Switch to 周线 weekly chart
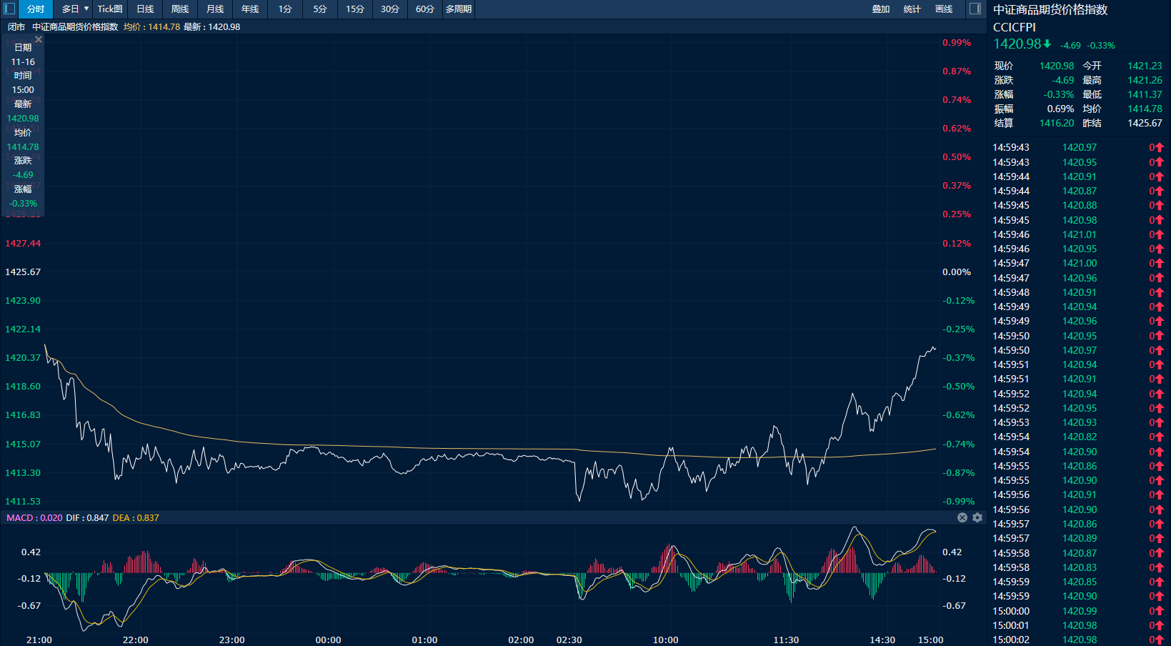The width and height of the screenshot is (1171, 646). 180,9
